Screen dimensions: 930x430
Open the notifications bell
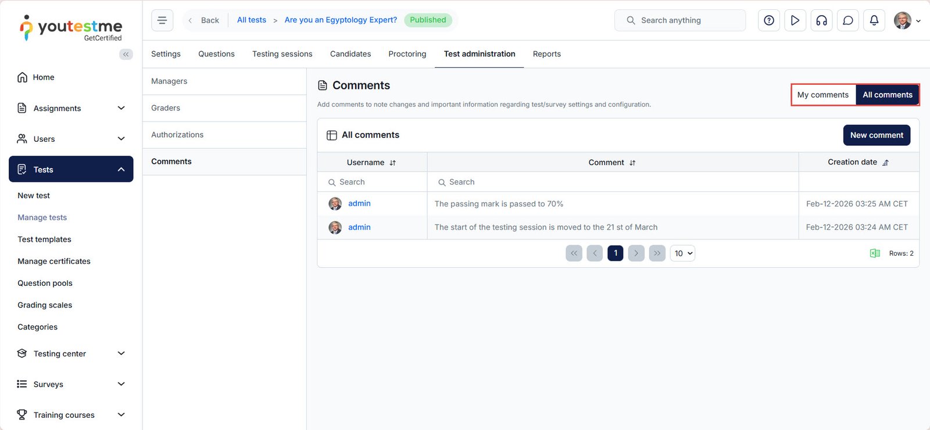[x=874, y=20]
